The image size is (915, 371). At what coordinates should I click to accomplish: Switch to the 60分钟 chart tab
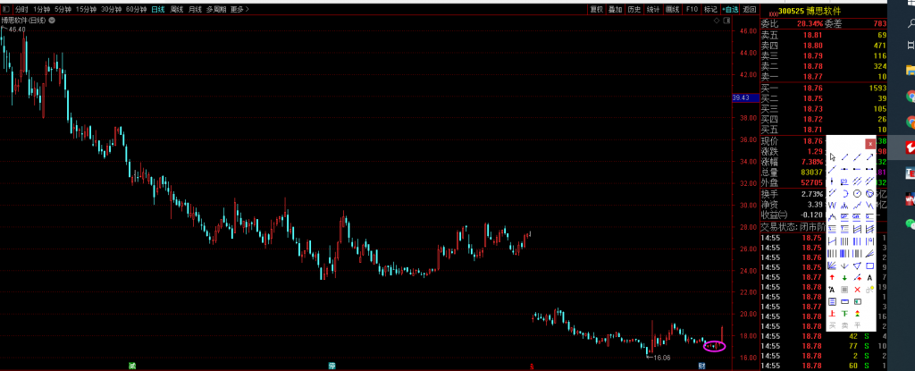tap(136, 9)
